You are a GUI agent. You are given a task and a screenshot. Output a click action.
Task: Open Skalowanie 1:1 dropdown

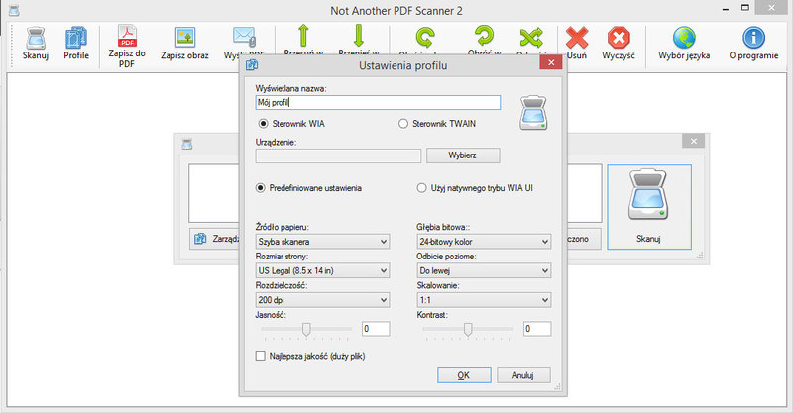[x=484, y=300]
